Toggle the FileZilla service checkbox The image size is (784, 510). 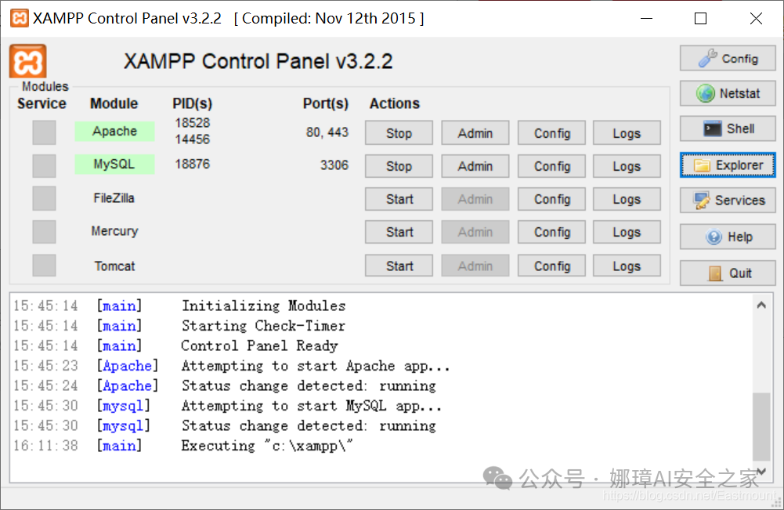pyautogui.click(x=44, y=198)
